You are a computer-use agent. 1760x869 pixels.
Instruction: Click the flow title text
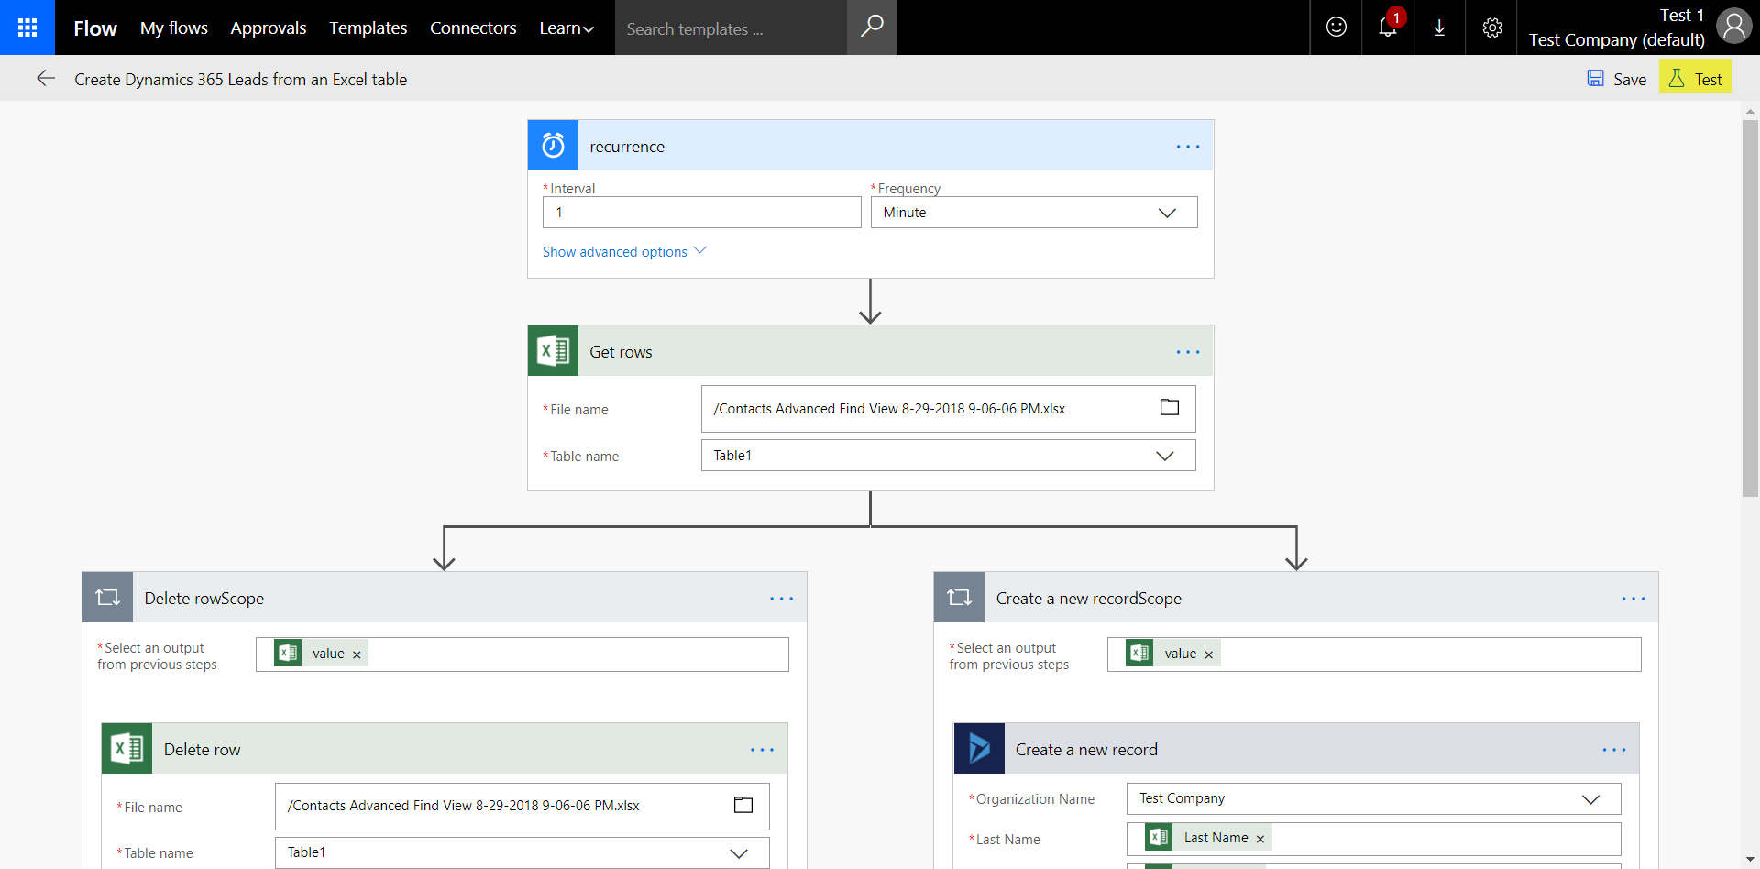point(241,80)
